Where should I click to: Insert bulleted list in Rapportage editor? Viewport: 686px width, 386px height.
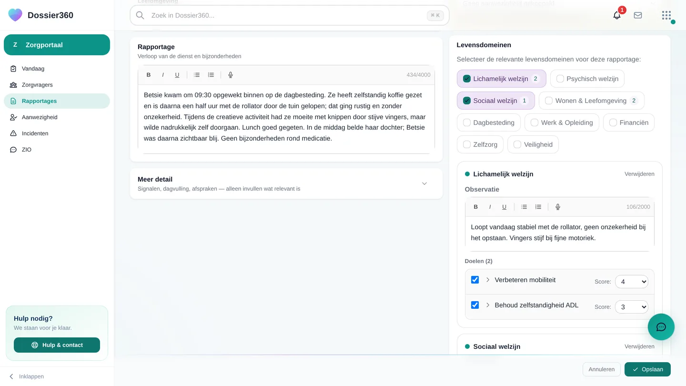click(x=197, y=75)
